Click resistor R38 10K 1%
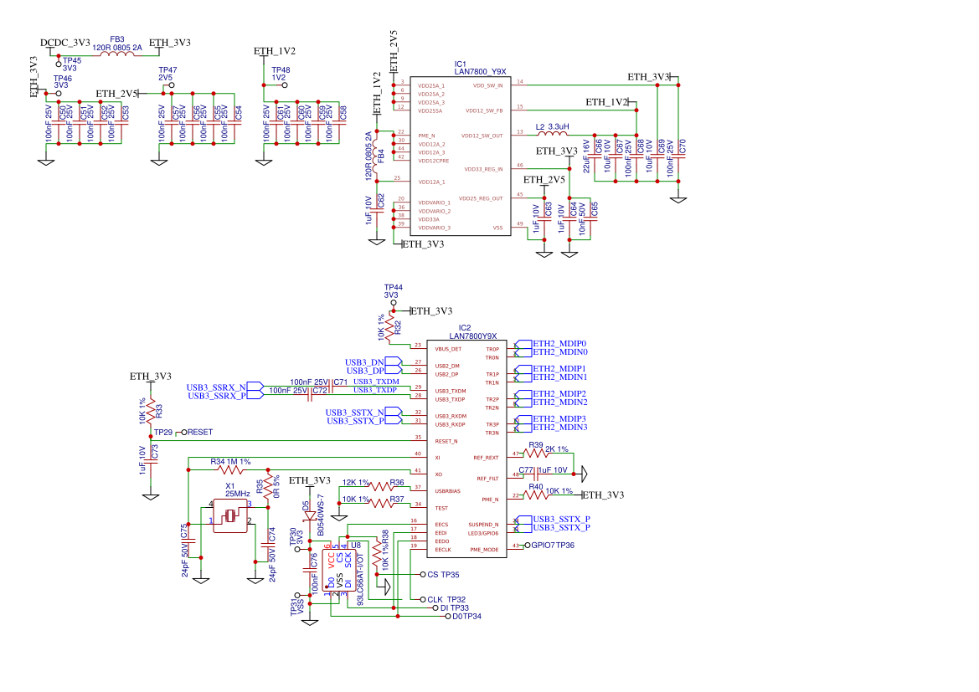This screenshot has height=692, width=979. 377,554
